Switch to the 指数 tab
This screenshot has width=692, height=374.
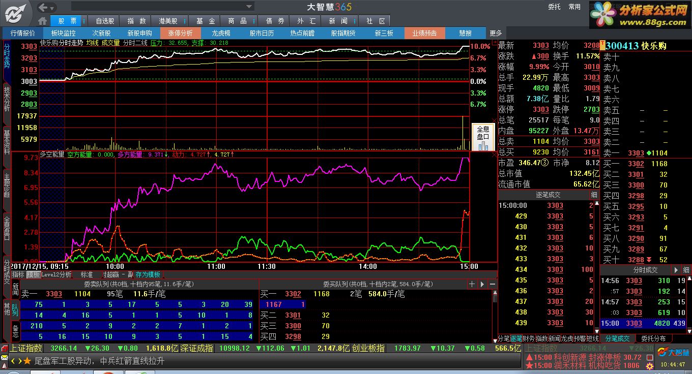pos(136,21)
